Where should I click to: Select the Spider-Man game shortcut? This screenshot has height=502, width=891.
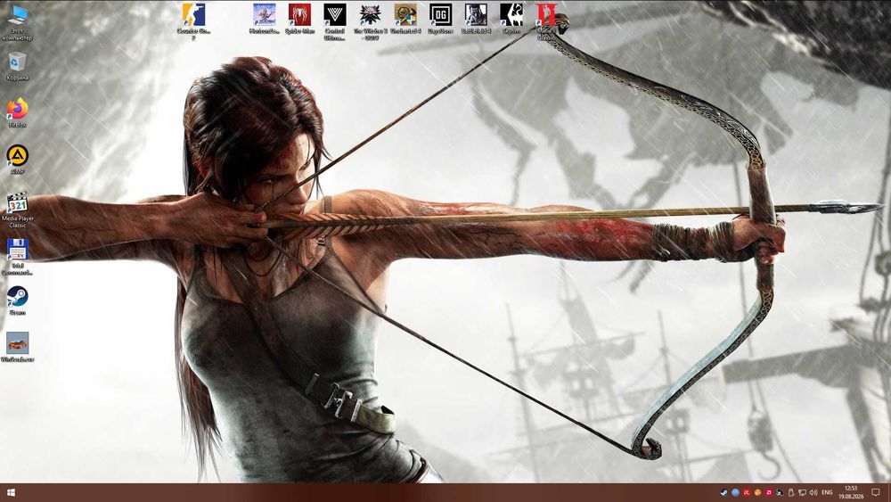299,19
